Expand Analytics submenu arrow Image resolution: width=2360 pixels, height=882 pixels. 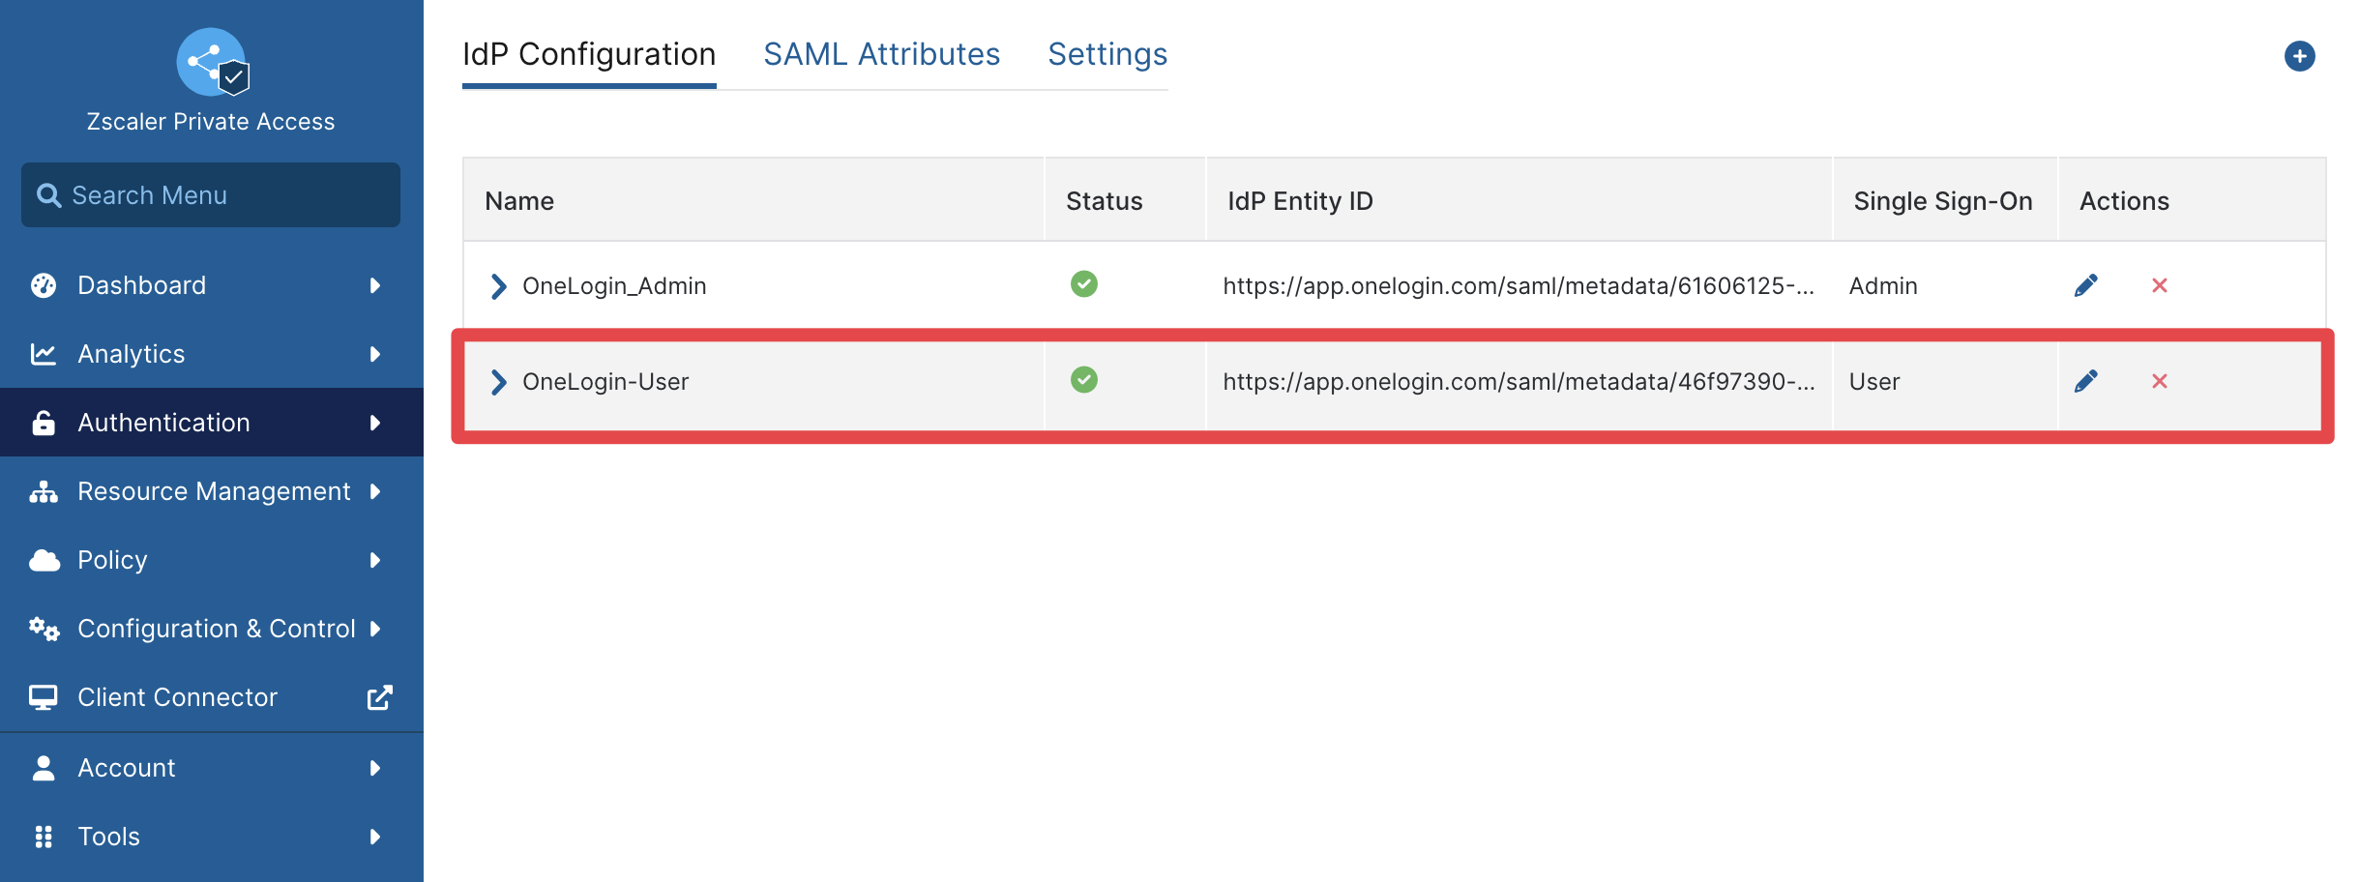point(375,354)
